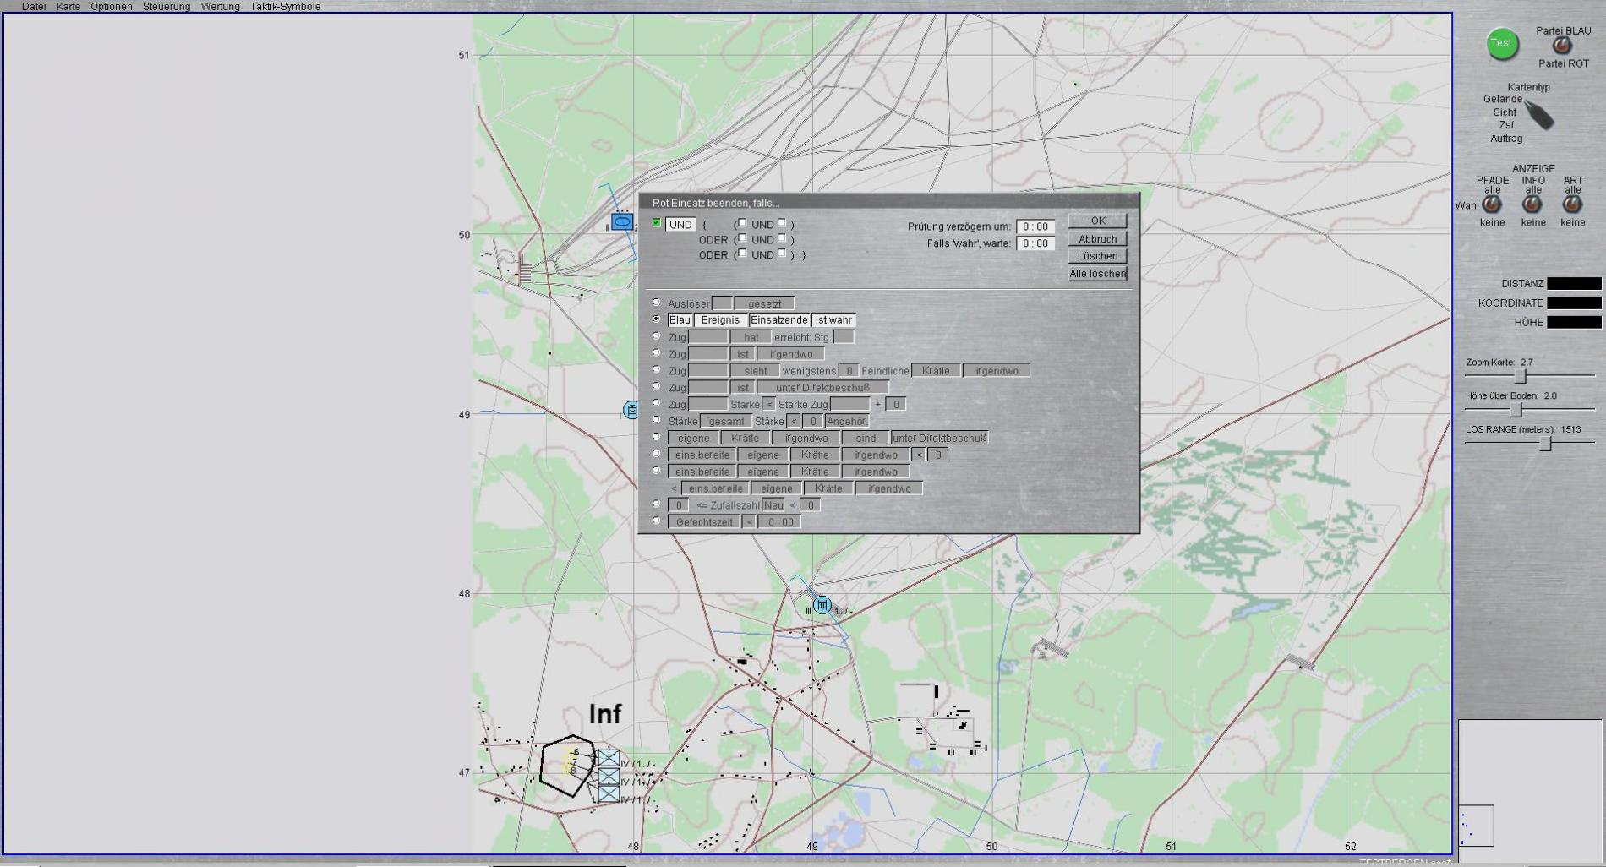Confirm the dialog with OK
This screenshot has height=867, width=1606.
click(x=1097, y=221)
